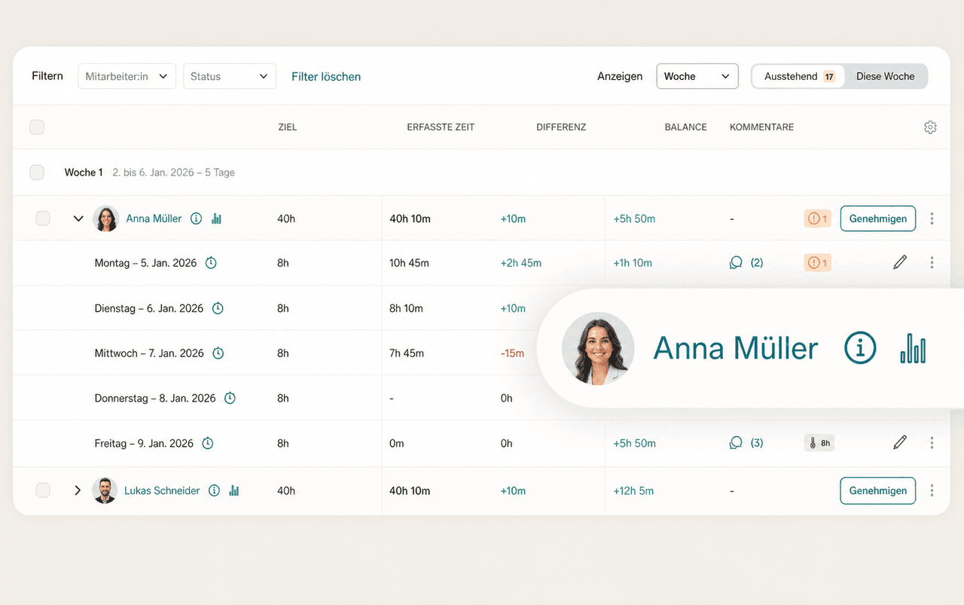This screenshot has width=964, height=605.
Task: Click the warning badge in the Montag row
Action: pos(817,263)
